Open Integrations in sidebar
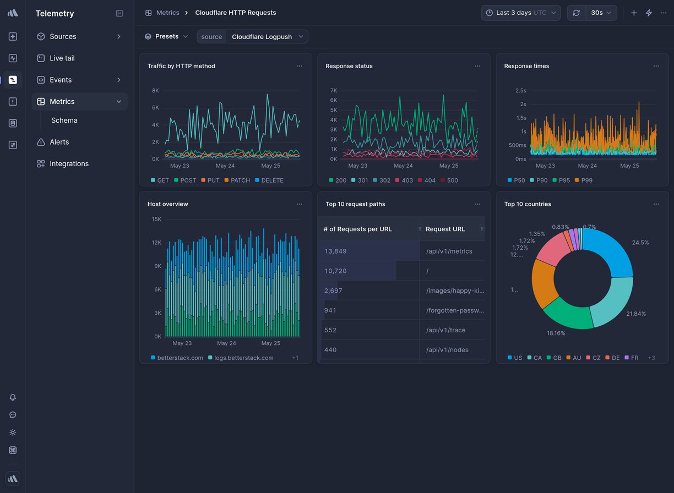This screenshot has height=493, width=674. (x=79, y=163)
